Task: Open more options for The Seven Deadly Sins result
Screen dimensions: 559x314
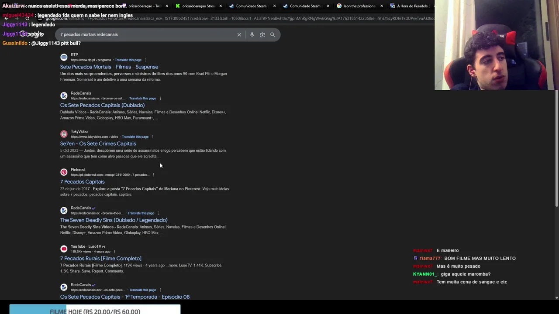Action: point(159,213)
